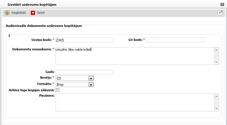Image resolution: width=227 pixels, height=125 pixels.
Task: Click the Saglabāt save icon
Action: click(7, 13)
